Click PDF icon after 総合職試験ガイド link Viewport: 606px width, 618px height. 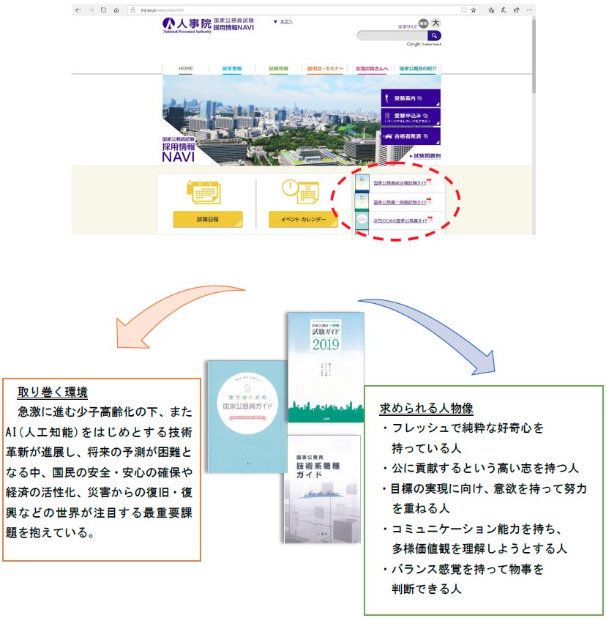pyautogui.click(x=430, y=182)
